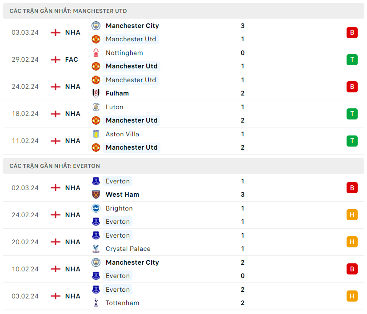
Task: Click the Nottingham club crest icon
Action: [x=96, y=53]
